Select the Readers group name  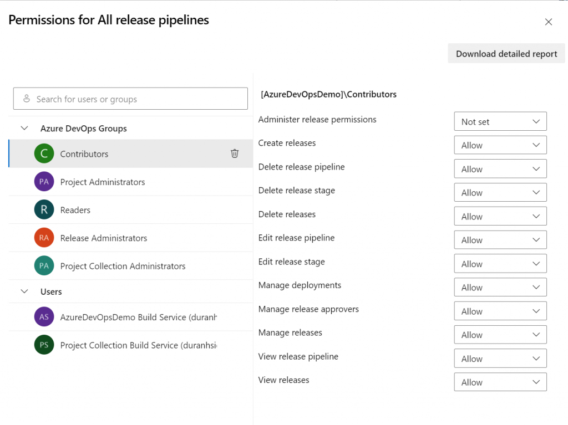pyautogui.click(x=75, y=210)
